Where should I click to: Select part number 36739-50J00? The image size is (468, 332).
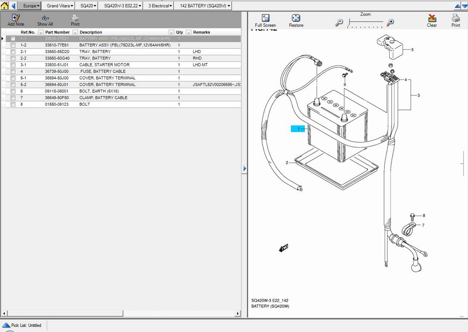point(57,72)
